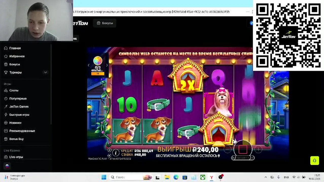This screenshot has height=182, width=324.
Task: Click the free spins remaining text
Action: click(188, 156)
